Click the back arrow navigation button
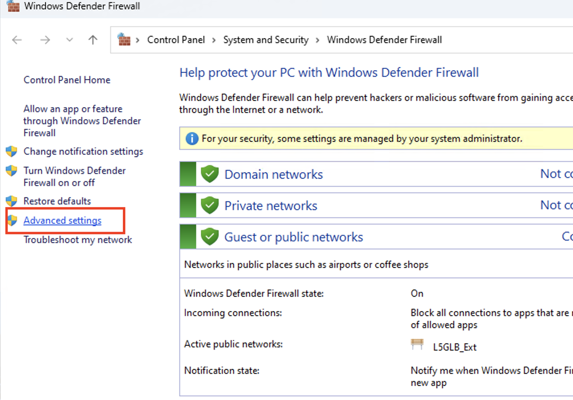Image resolution: width=573 pixels, height=400 pixels. (x=17, y=40)
